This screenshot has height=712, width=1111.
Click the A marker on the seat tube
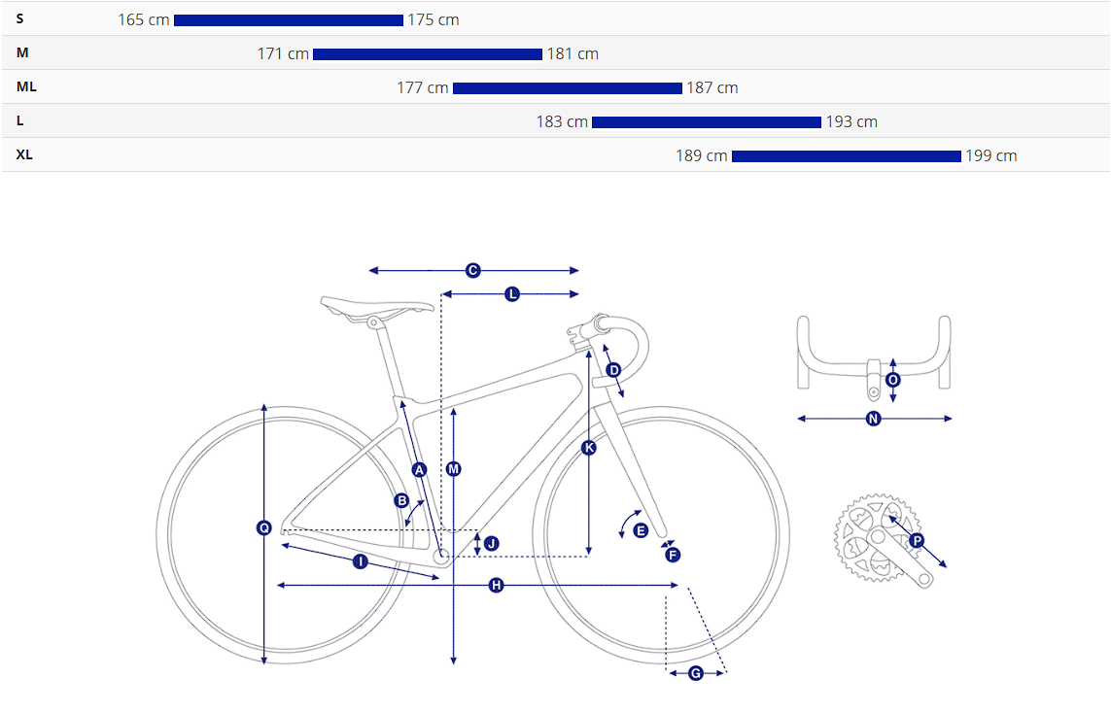420,469
